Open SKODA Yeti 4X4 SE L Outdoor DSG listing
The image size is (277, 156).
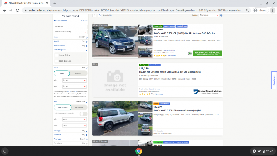[184, 34]
